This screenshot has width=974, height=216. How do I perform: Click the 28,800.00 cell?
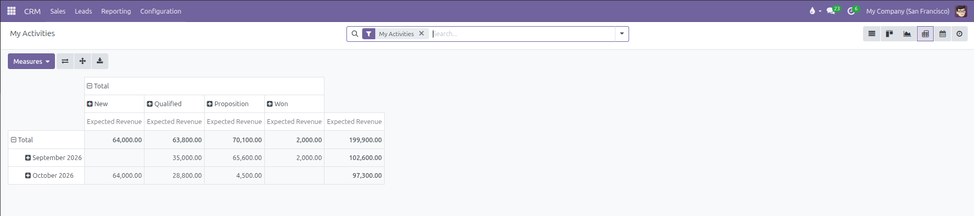pyautogui.click(x=174, y=175)
